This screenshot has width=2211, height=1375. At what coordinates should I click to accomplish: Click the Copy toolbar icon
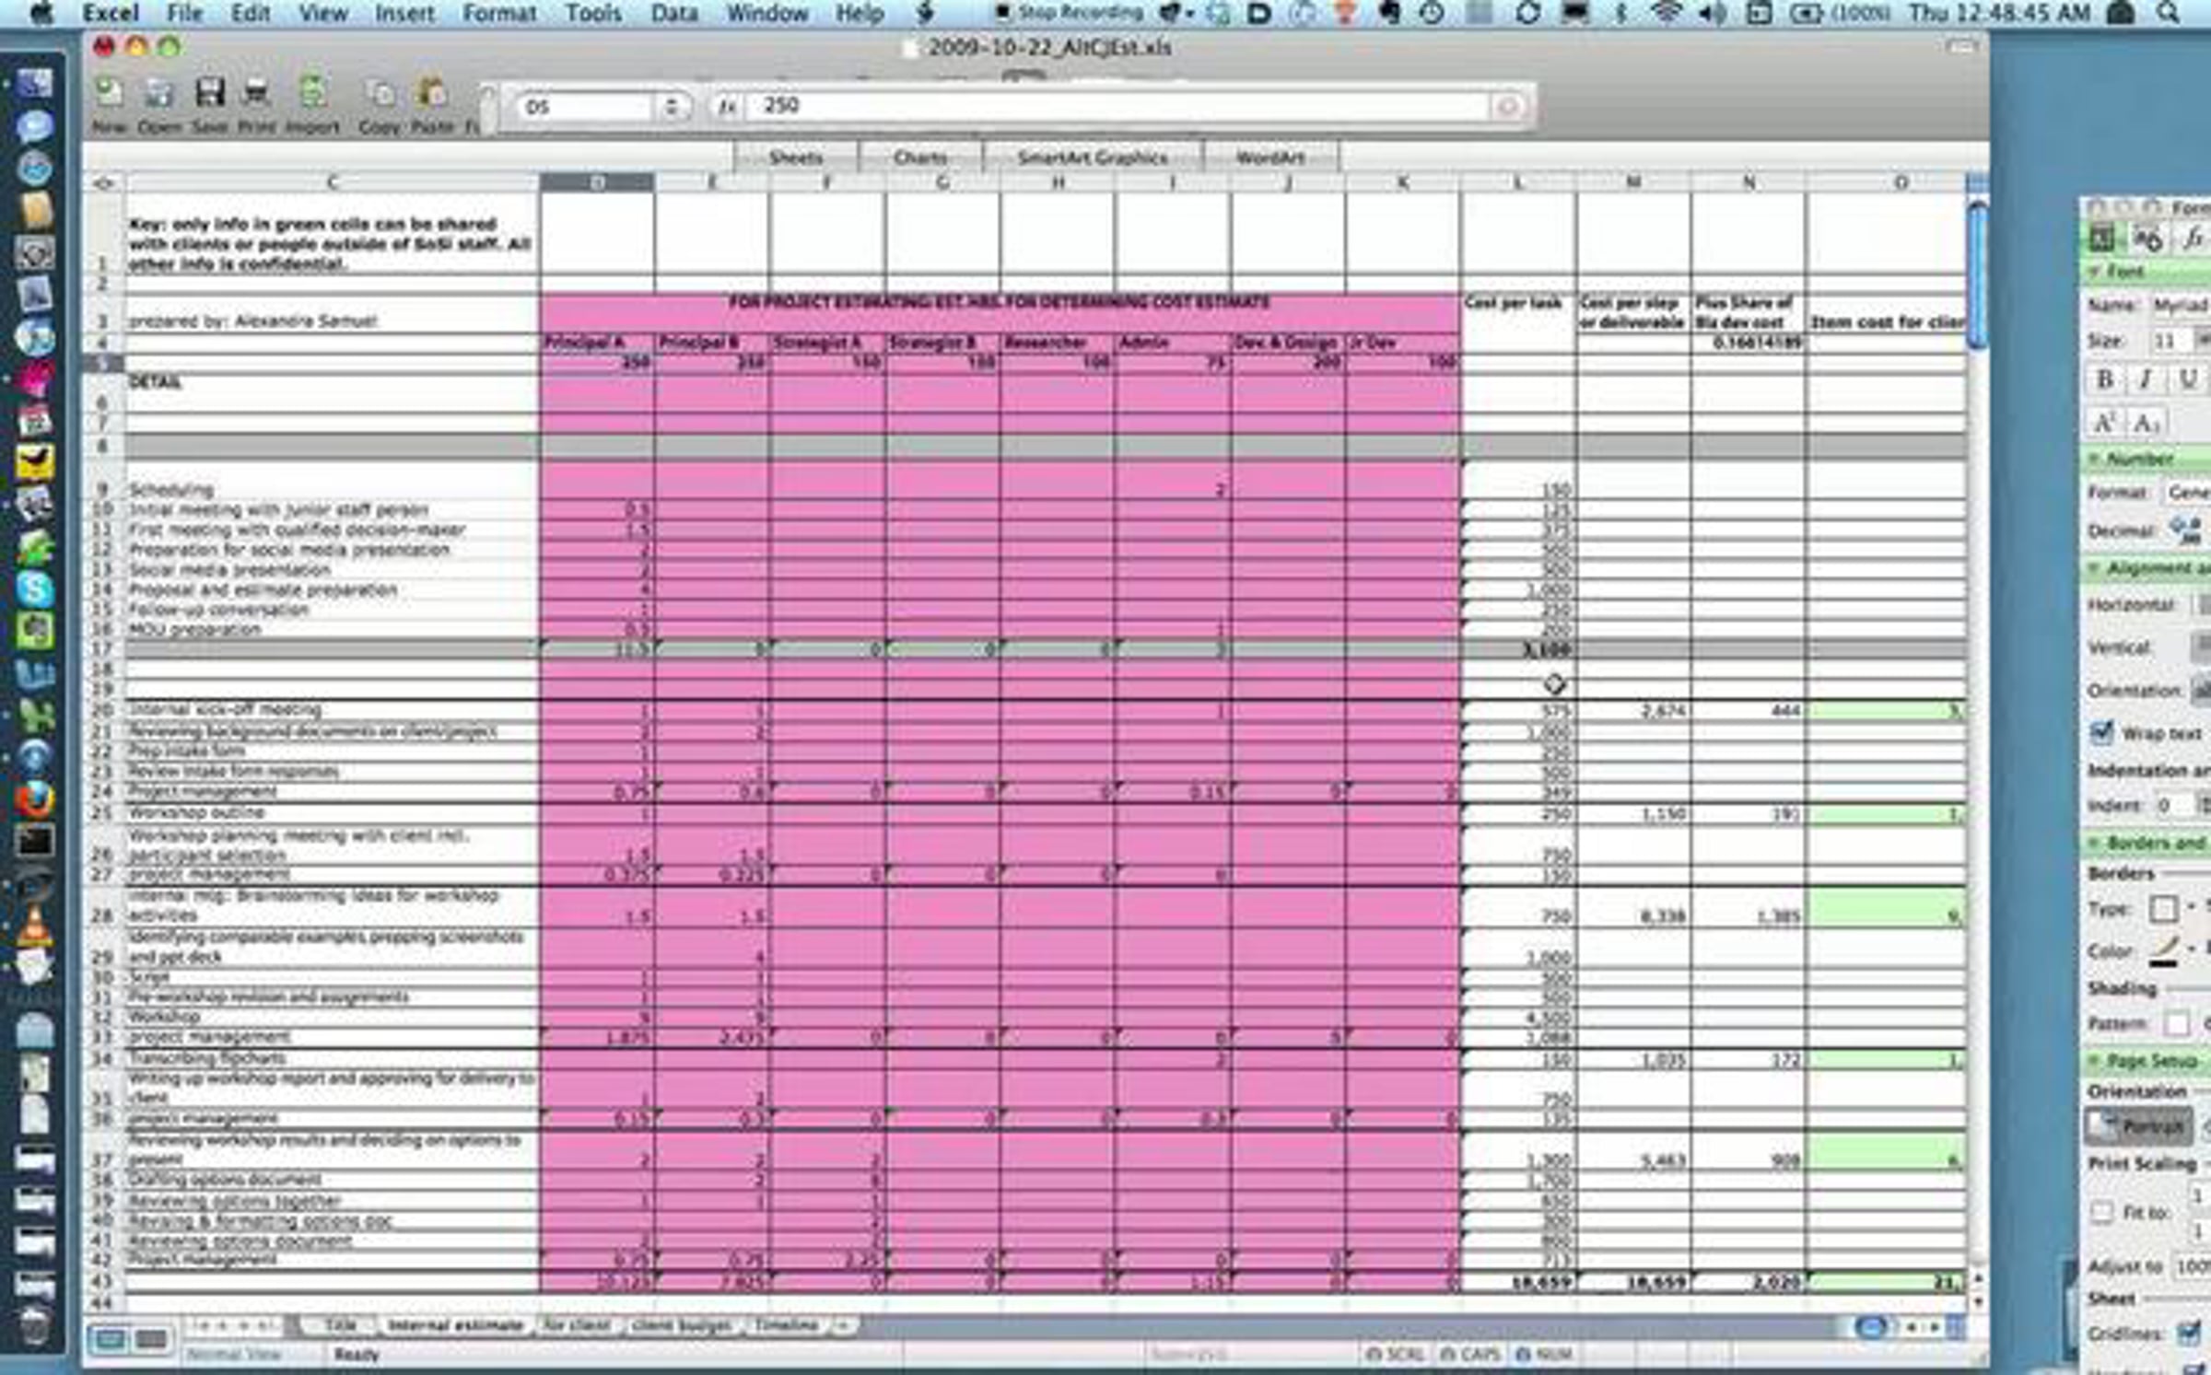pyautogui.click(x=380, y=93)
